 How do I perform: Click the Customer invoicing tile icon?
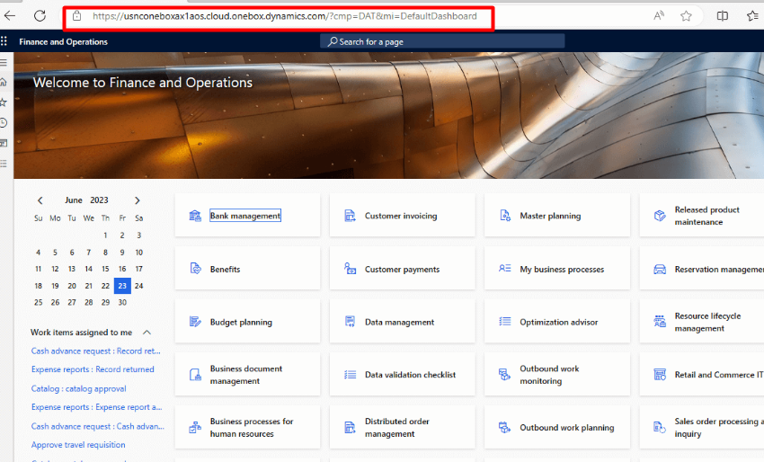(x=350, y=216)
